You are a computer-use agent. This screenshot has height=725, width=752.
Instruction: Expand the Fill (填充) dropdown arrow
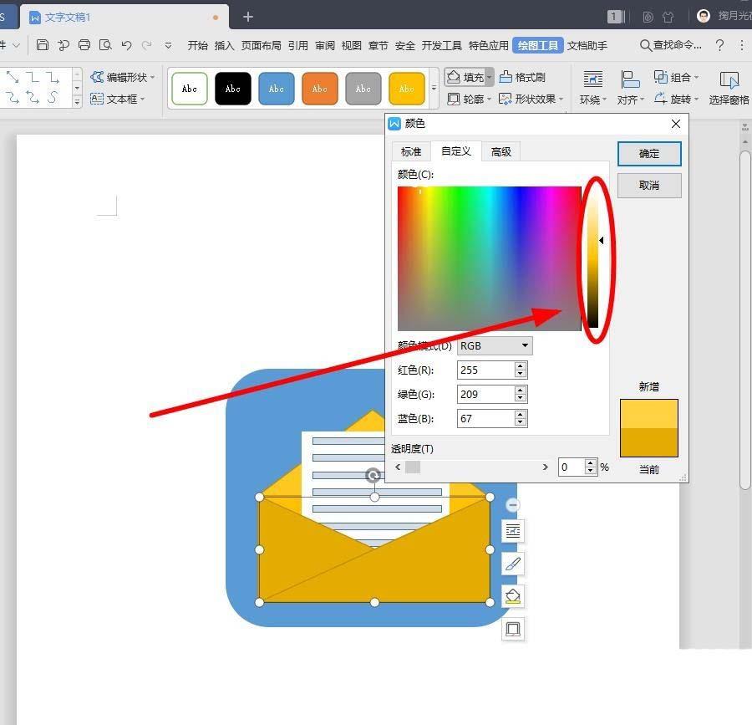click(x=489, y=77)
